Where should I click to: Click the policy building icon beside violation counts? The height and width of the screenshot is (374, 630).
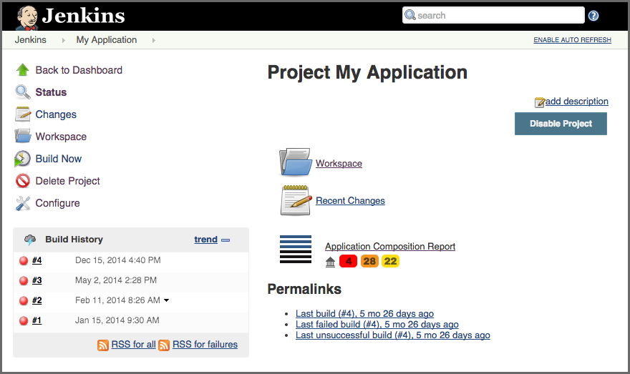pos(330,262)
